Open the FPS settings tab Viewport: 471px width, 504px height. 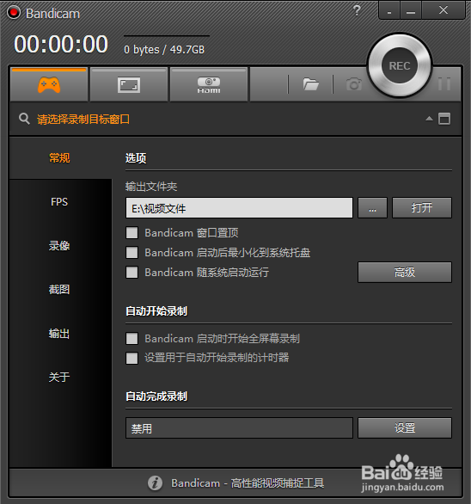[59, 202]
